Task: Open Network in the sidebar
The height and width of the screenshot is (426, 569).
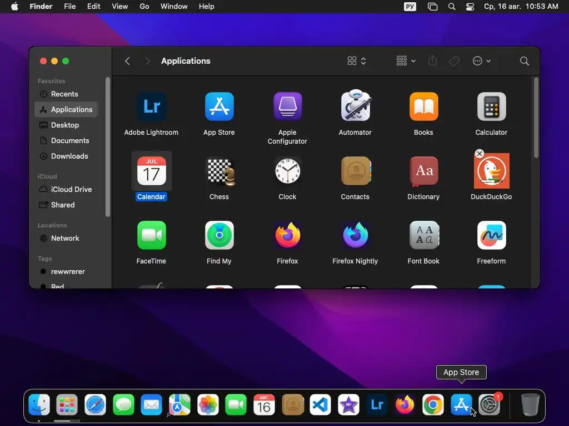Action: [66, 239]
